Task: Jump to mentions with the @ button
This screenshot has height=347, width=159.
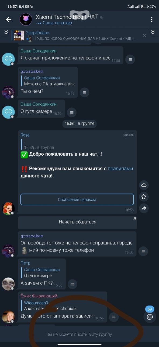Action: pyautogui.click(x=150, y=316)
